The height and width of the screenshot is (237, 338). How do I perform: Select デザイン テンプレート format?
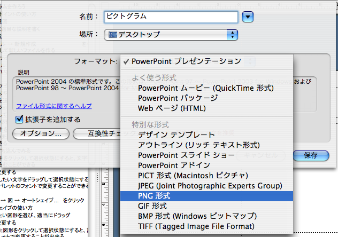[x=206, y=135]
